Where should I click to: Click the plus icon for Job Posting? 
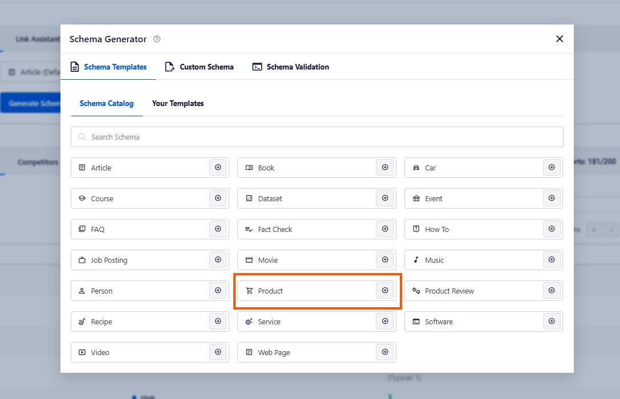click(x=218, y=260)
